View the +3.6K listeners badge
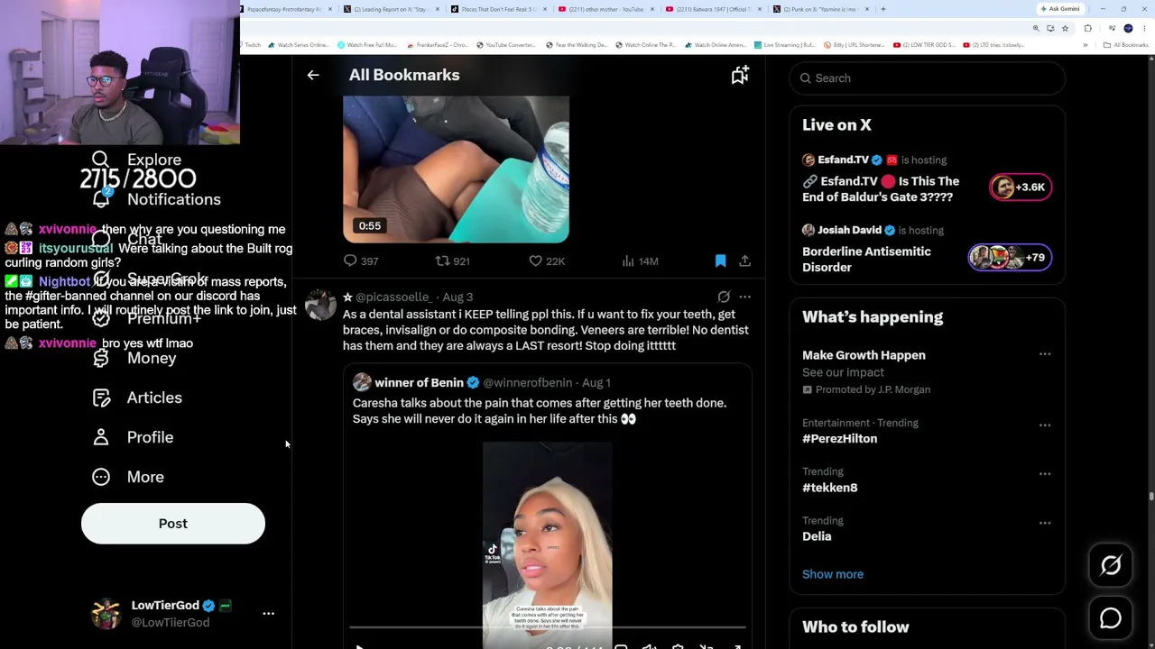The height and width of the screenshot is (649, 1155). (1021, 187)
